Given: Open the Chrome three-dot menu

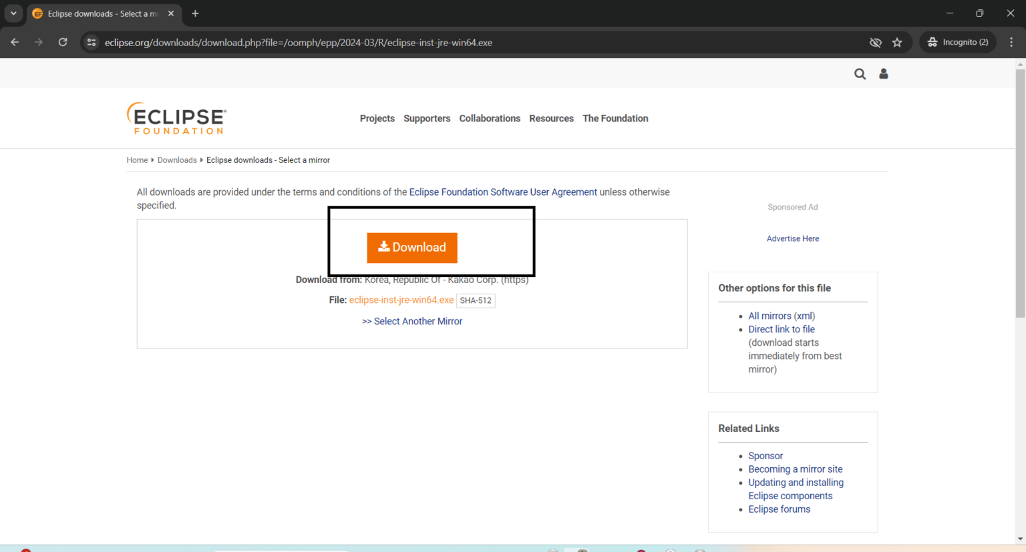Looking at the screenshot, I should click(x=1011, y=42).
